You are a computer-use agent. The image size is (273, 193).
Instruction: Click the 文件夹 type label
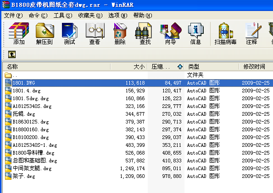click(x=195, y=75)
